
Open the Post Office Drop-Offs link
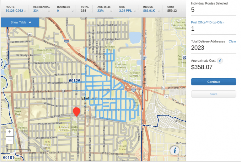coord(207,23)
